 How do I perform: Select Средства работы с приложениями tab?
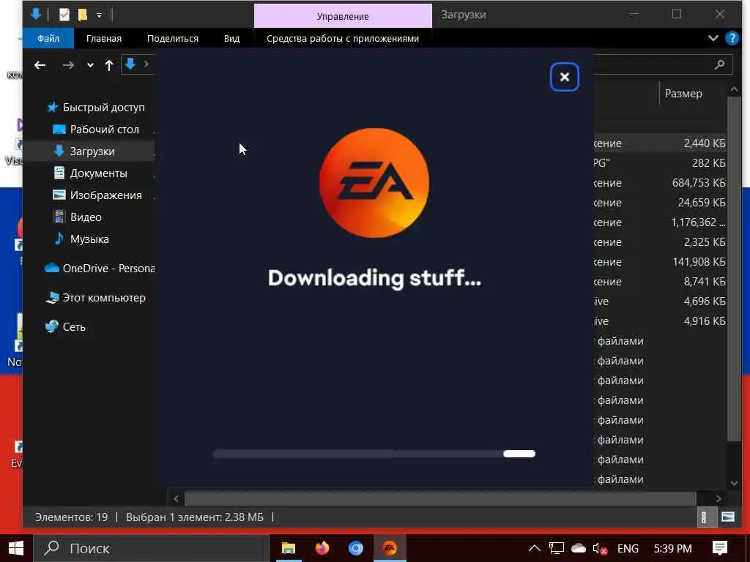(x=343, y=38)
